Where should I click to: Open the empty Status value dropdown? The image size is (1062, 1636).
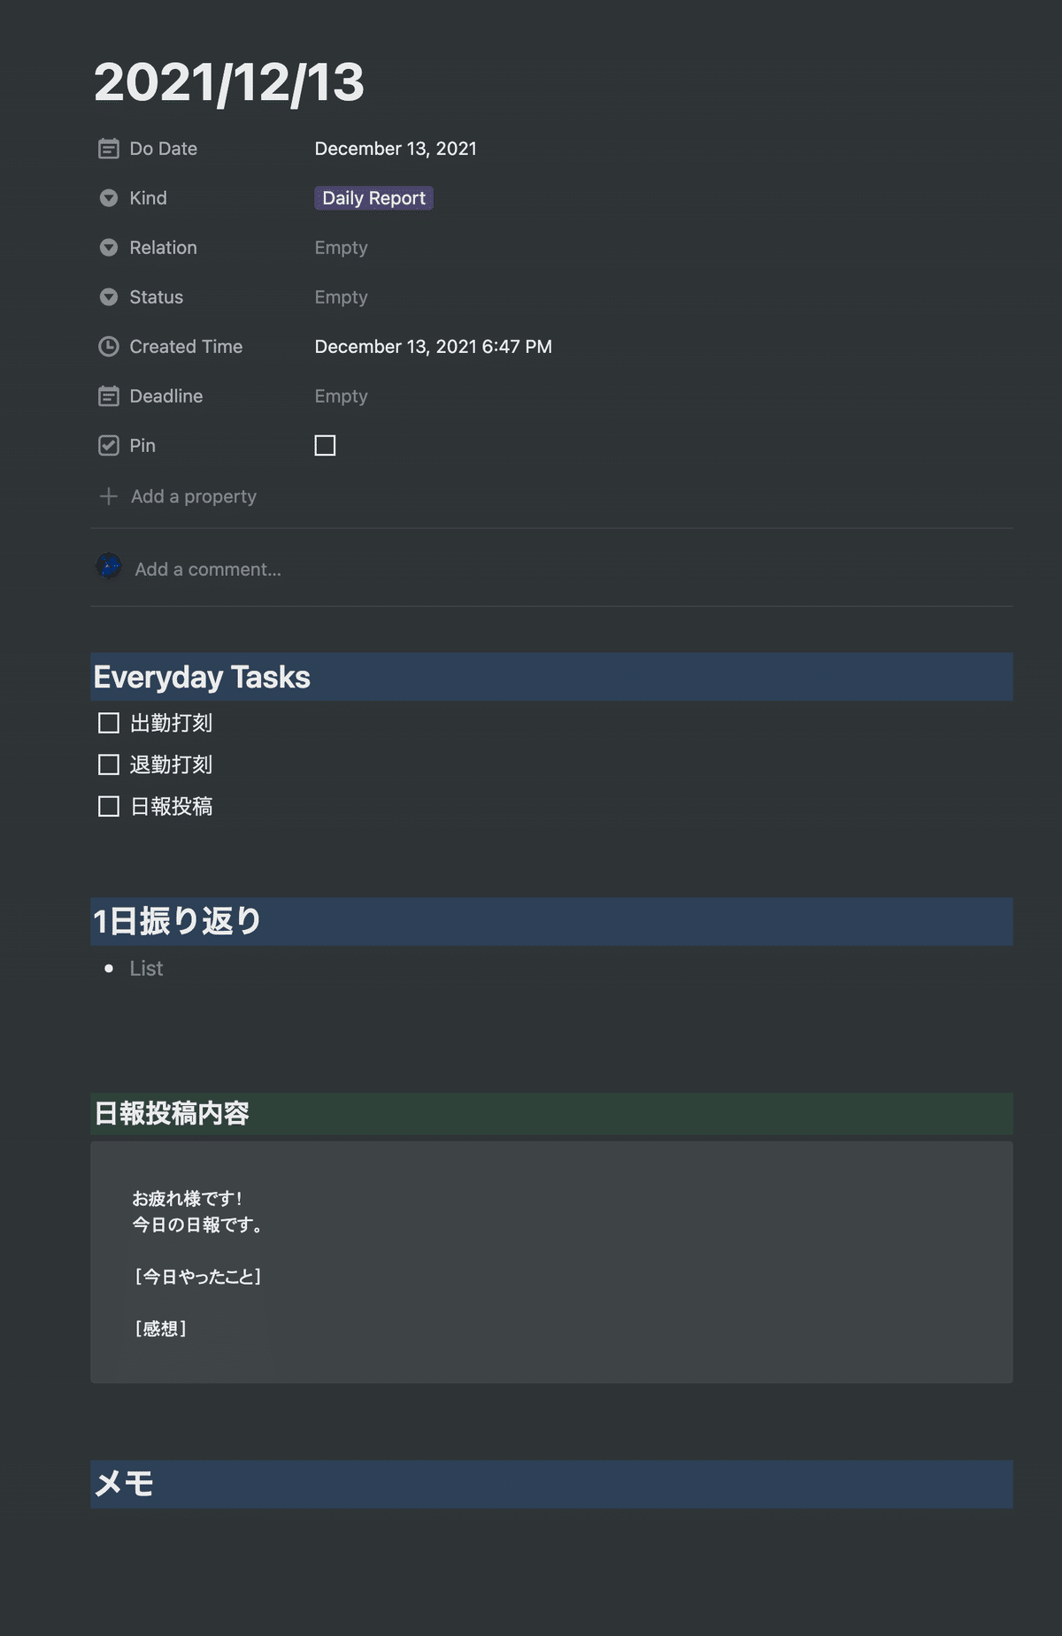click(341, 297)
